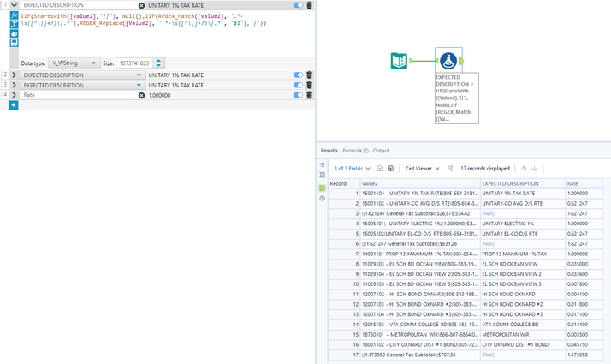Open the fx functions list
Viewport: 611px width, 364px height.
pos(14,15)
